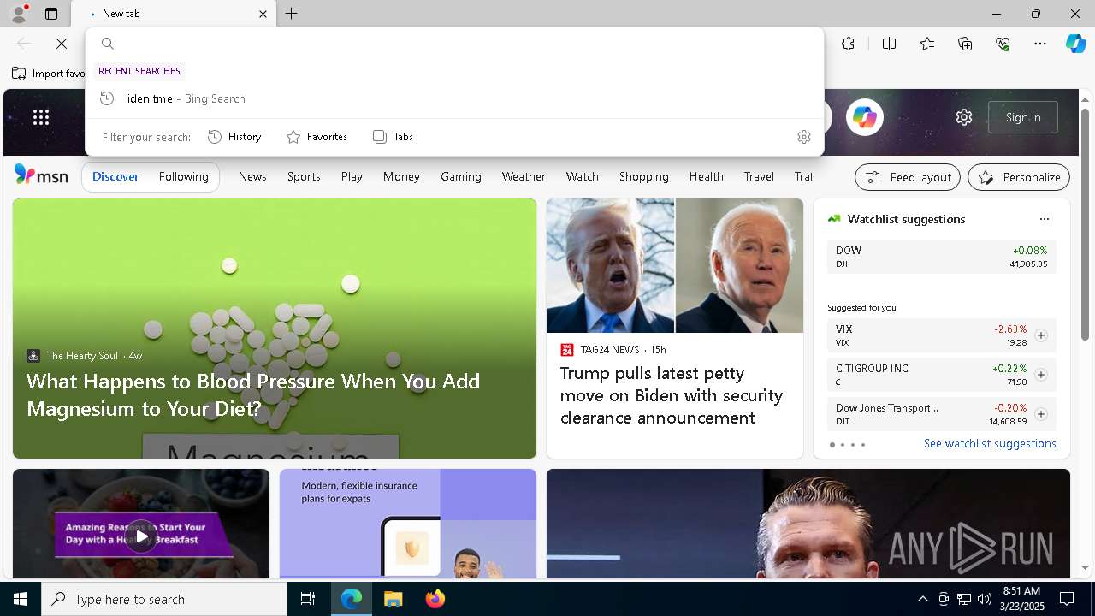The width and height of the screenshot is (1095, 616).
Task: Open the Edge profile icon
Action: (19, 14)
